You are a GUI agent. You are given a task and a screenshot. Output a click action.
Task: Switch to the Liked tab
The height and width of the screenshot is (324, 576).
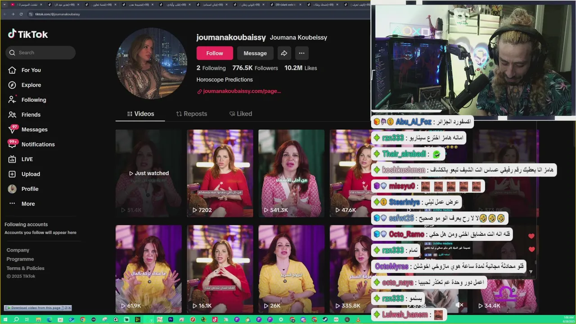click(x=241, y=114)
